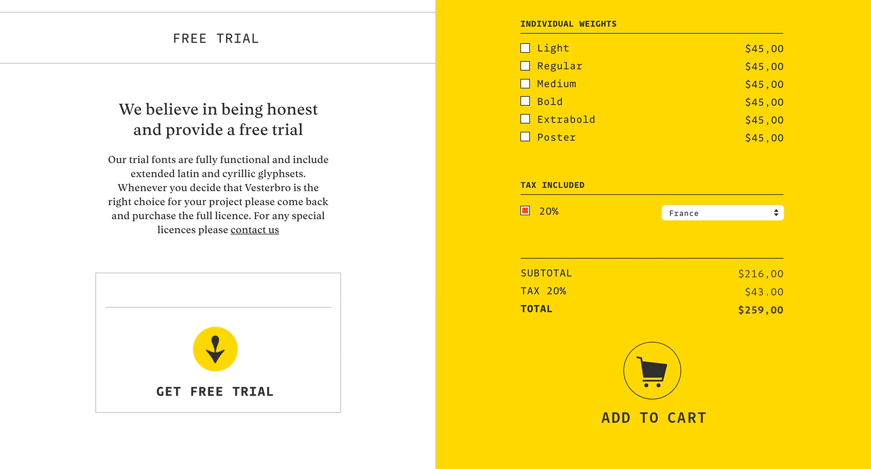Click the Poster $45,00 price
The image size is (871, 469).
pyautogui.click(x=764, y=138)
